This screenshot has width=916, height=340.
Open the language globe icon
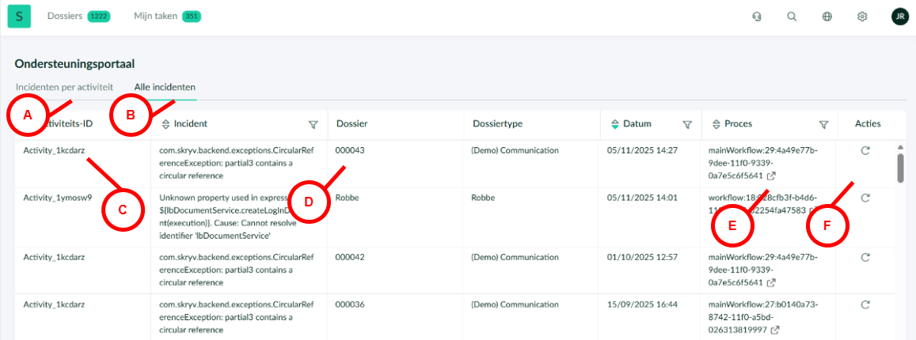[827, 17]
